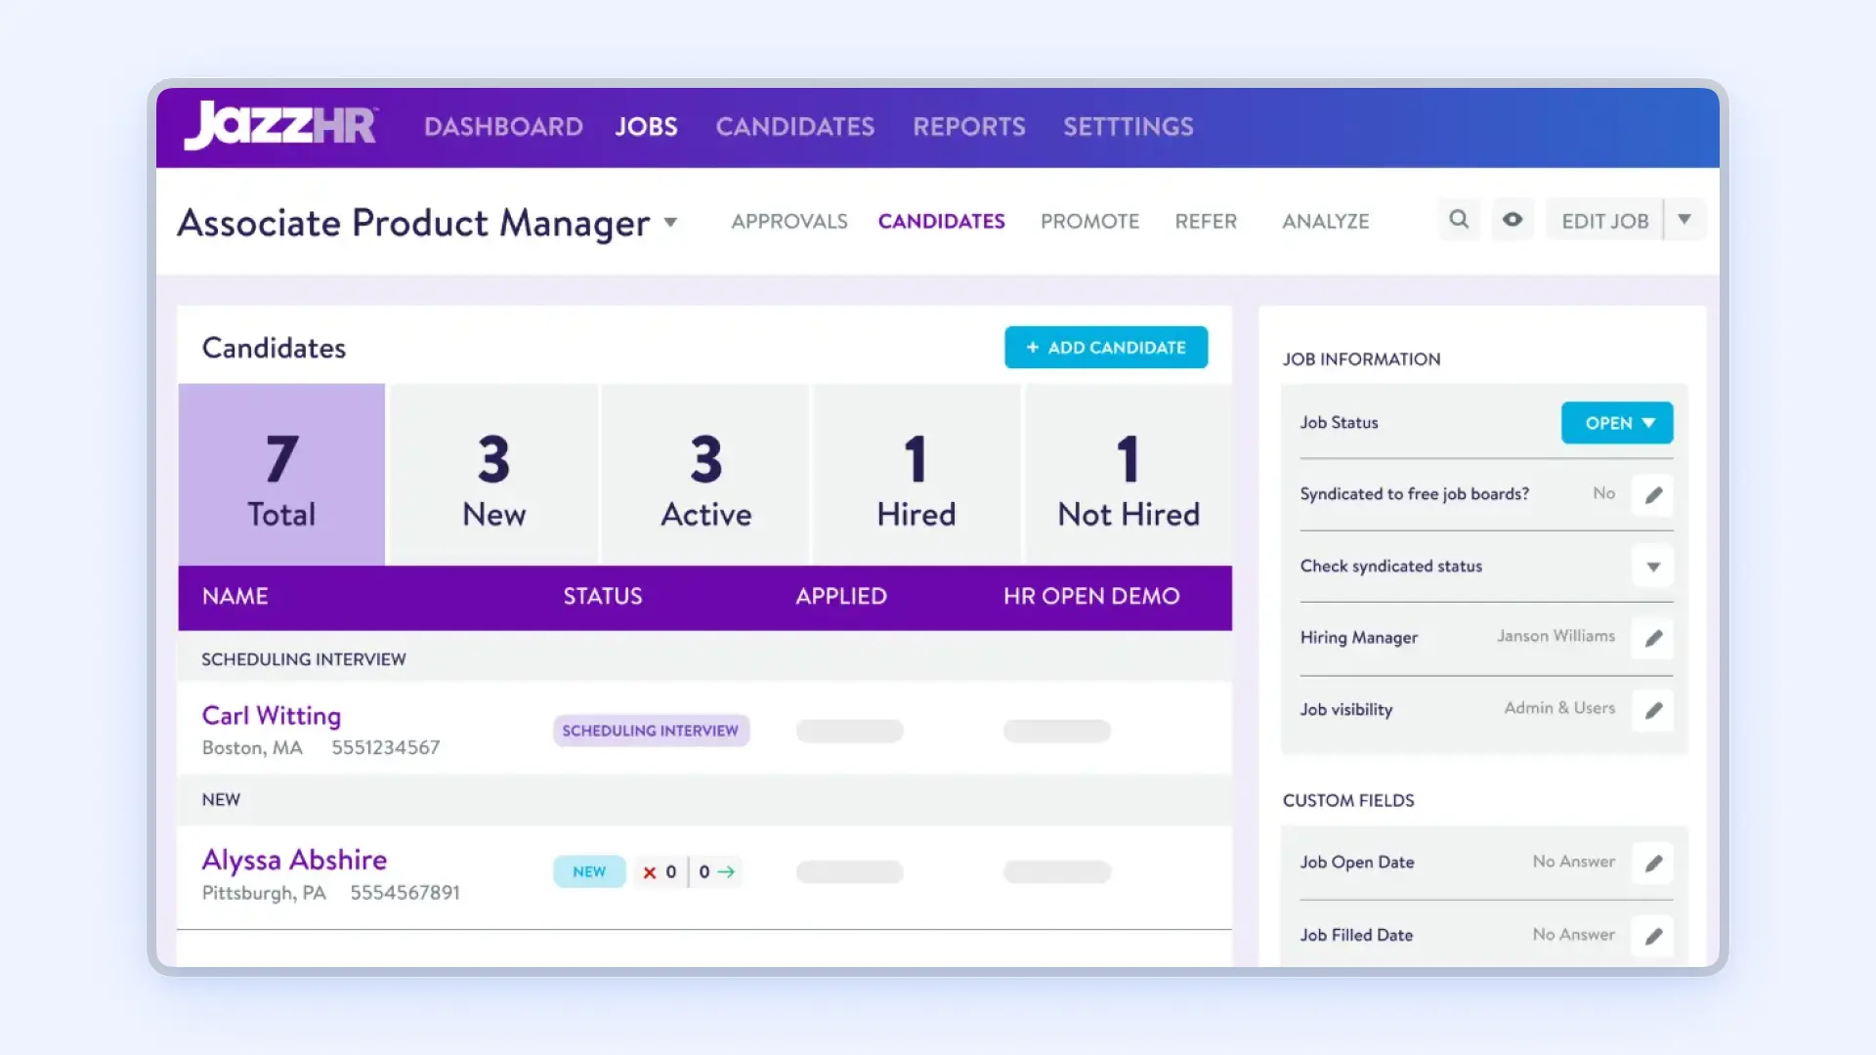Viewport: 1876px width, 1055px height.
Task: Switch to the REPORTS navigation tab
Action: [x=968, y=126]
